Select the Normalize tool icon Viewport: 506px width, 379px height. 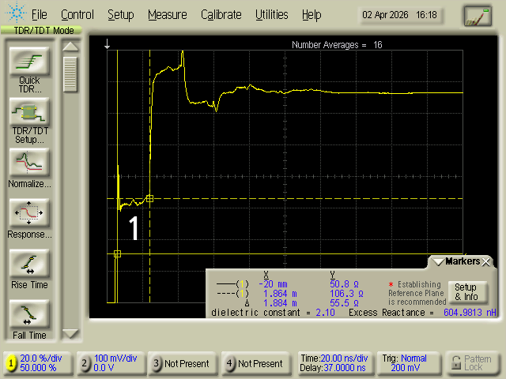pos(29,163)
